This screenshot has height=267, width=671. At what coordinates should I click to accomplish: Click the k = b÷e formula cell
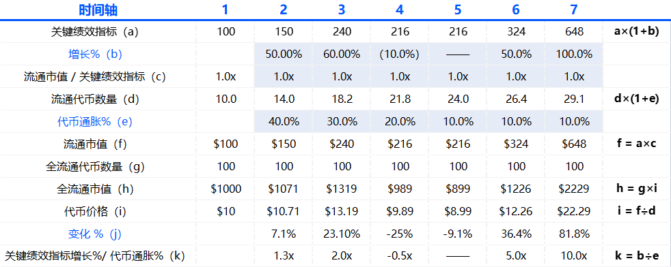pos(638,256)
